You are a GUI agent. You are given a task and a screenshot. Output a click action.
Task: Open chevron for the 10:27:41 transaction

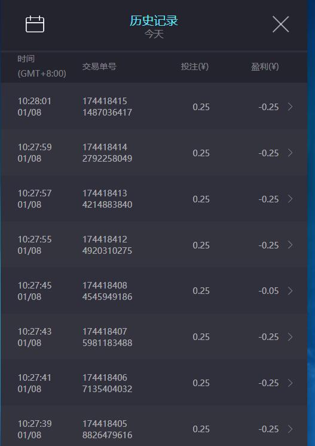290,383
